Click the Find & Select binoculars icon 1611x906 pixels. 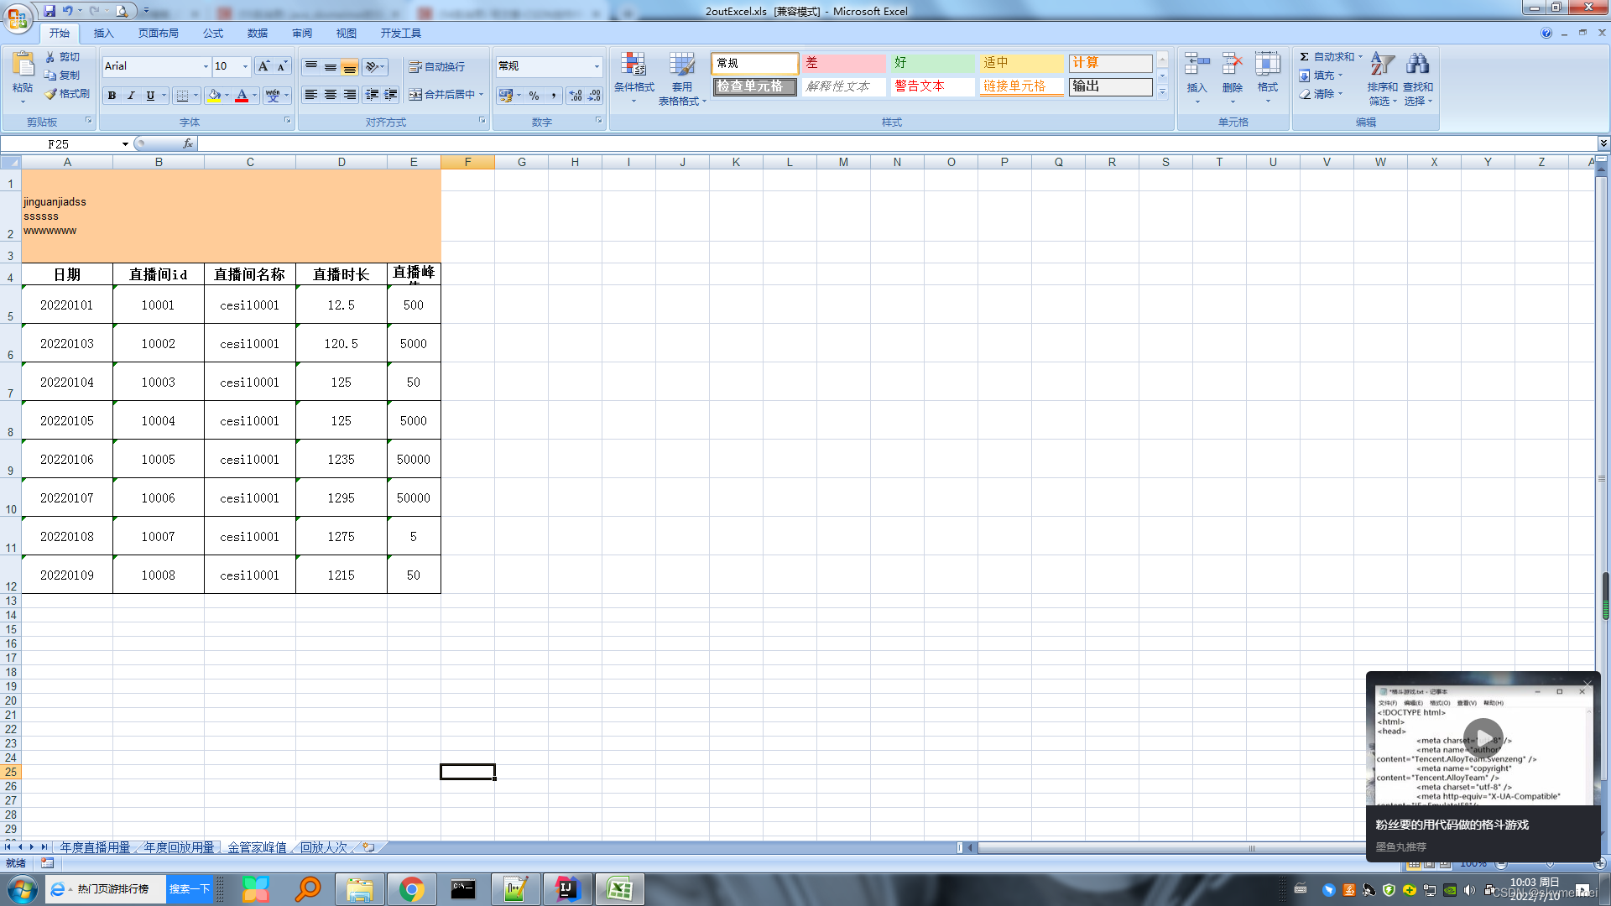point(1417,65)
